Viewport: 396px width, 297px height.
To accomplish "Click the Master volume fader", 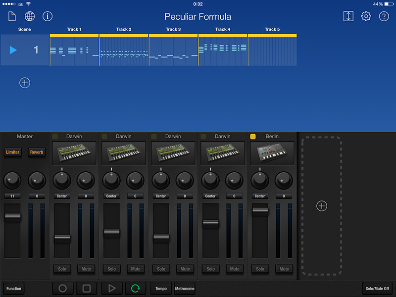I will click(x=13, y=216).
